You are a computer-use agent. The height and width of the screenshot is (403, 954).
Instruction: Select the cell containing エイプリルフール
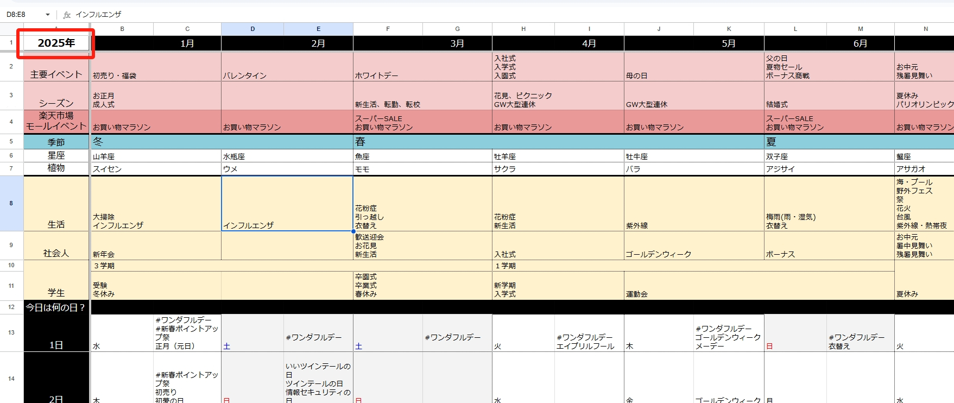tap(589, 333)
